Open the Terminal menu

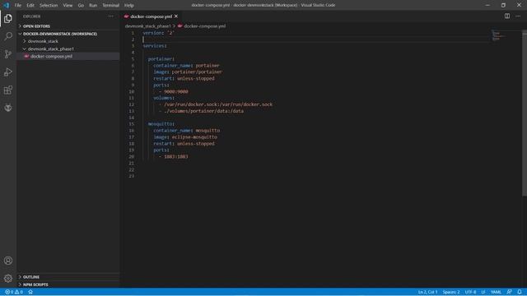coord(110,5)
